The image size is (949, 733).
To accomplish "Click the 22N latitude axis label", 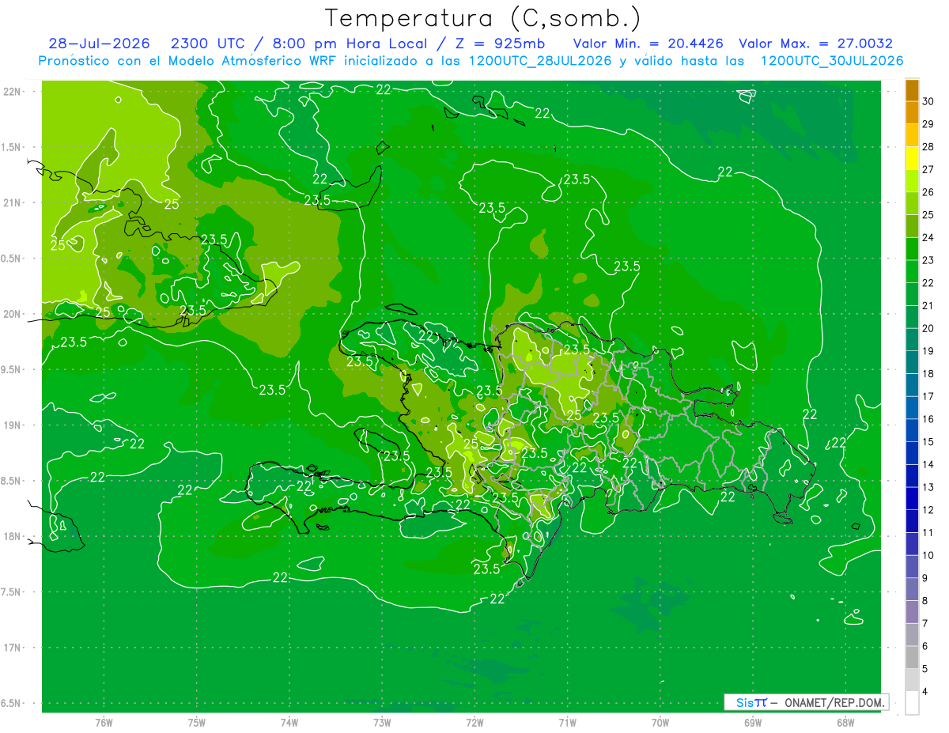I will (x=13, y=92).
